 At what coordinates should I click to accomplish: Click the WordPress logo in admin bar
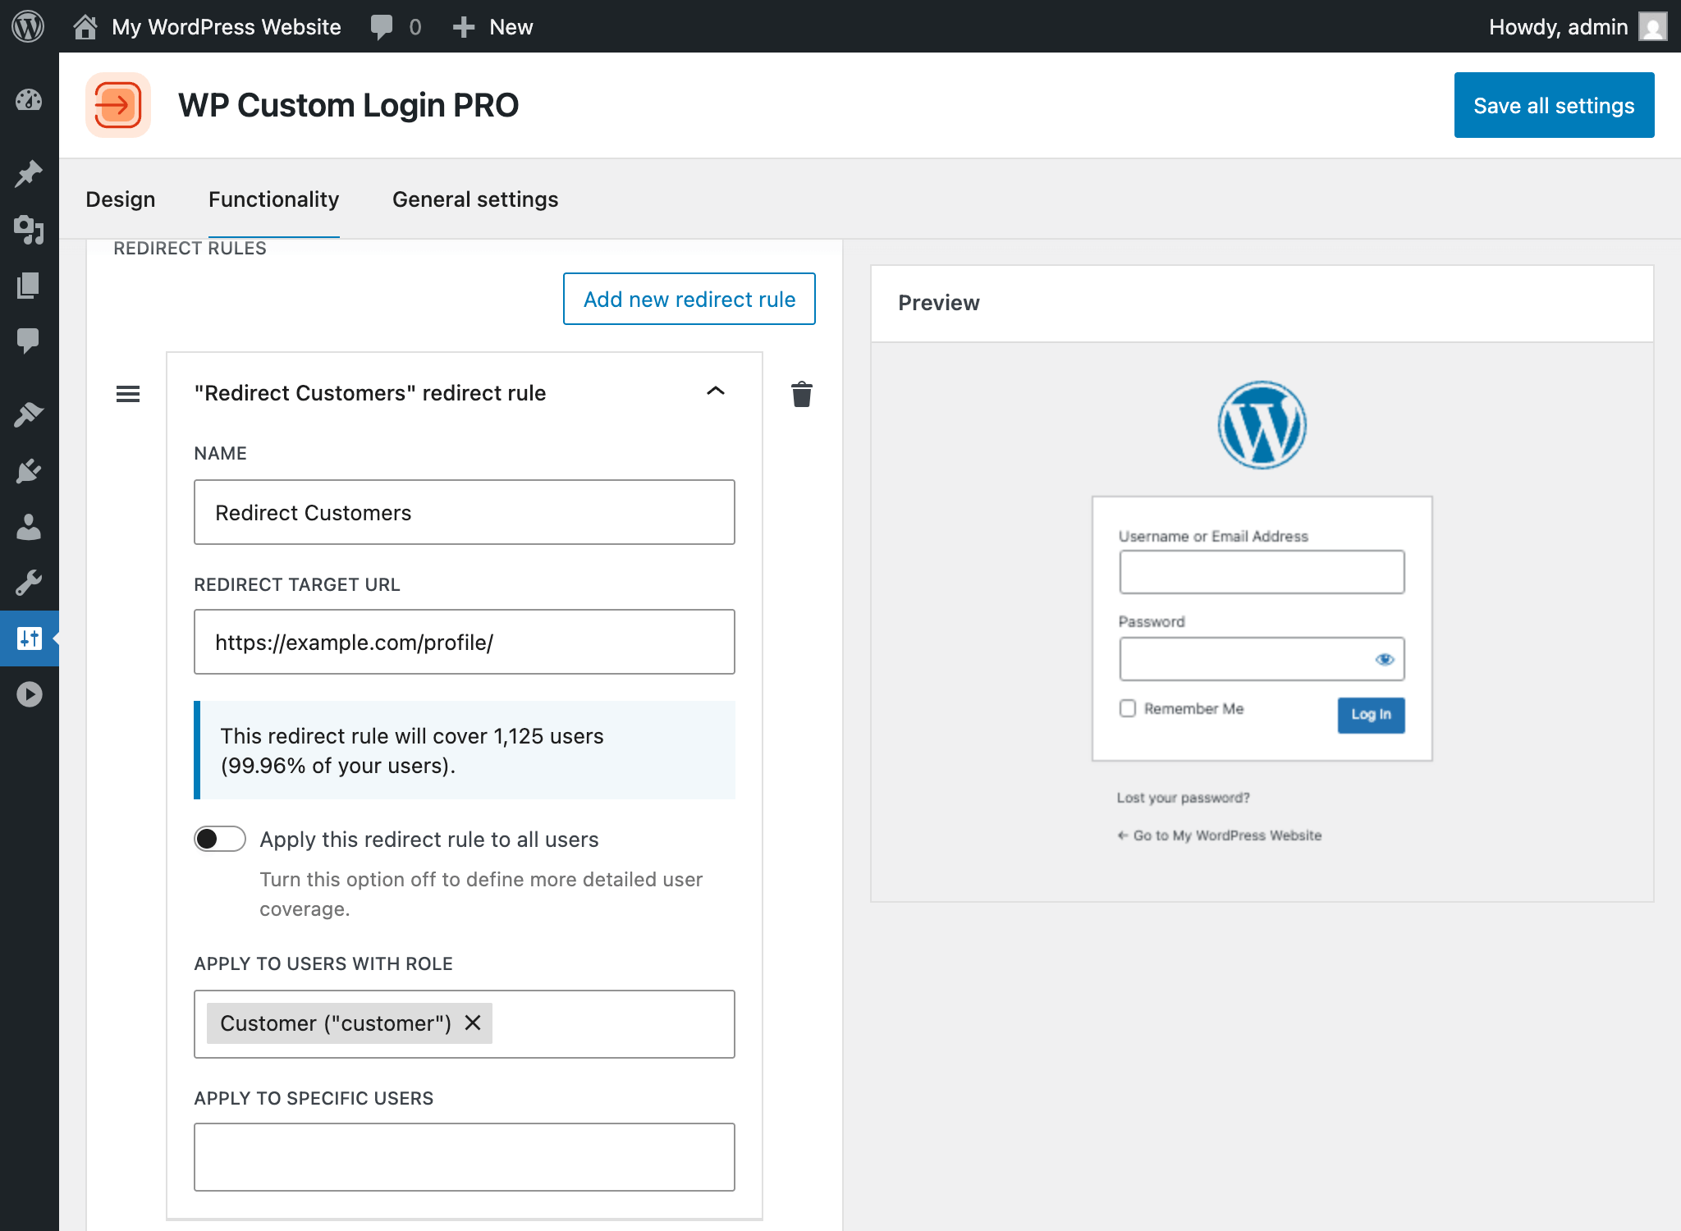[x=28, y=26]
